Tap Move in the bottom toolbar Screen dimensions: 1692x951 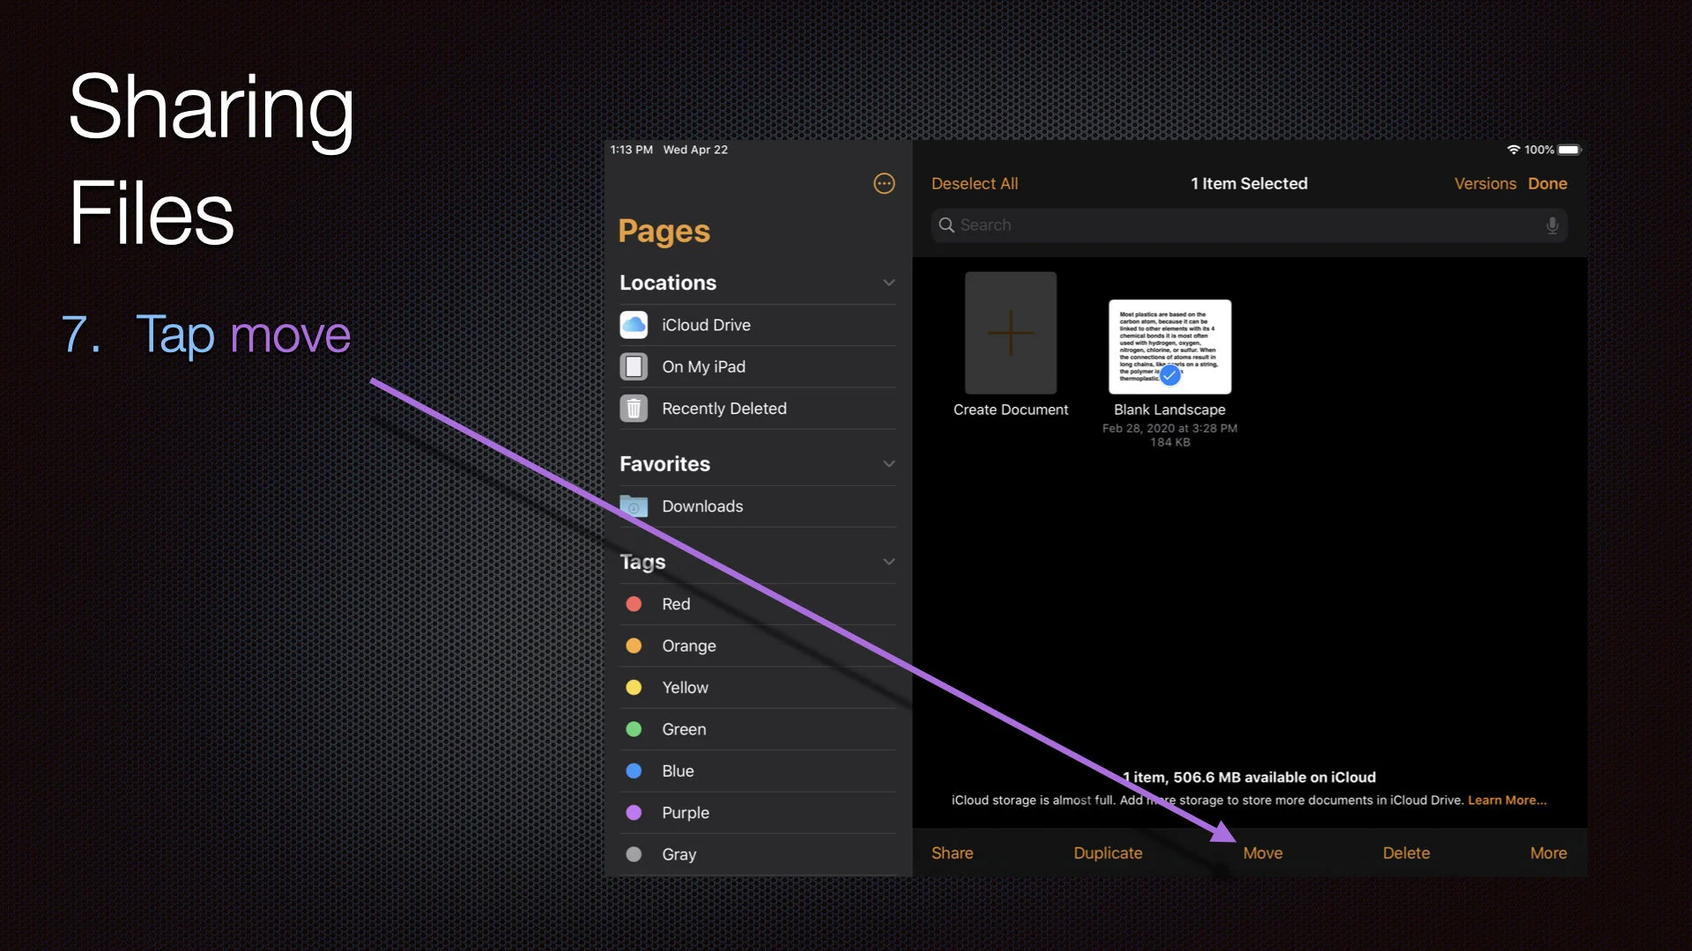[x=1262, y=852]
